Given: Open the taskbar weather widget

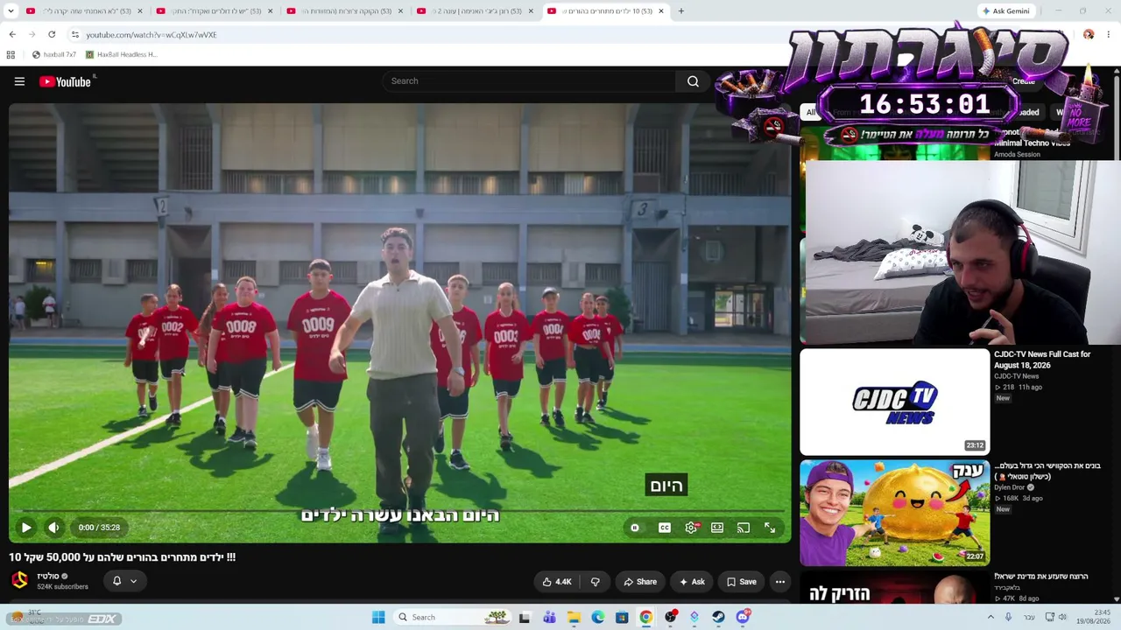Looking at the screenshot, I should pyautogui.click(x=26, y=616).
